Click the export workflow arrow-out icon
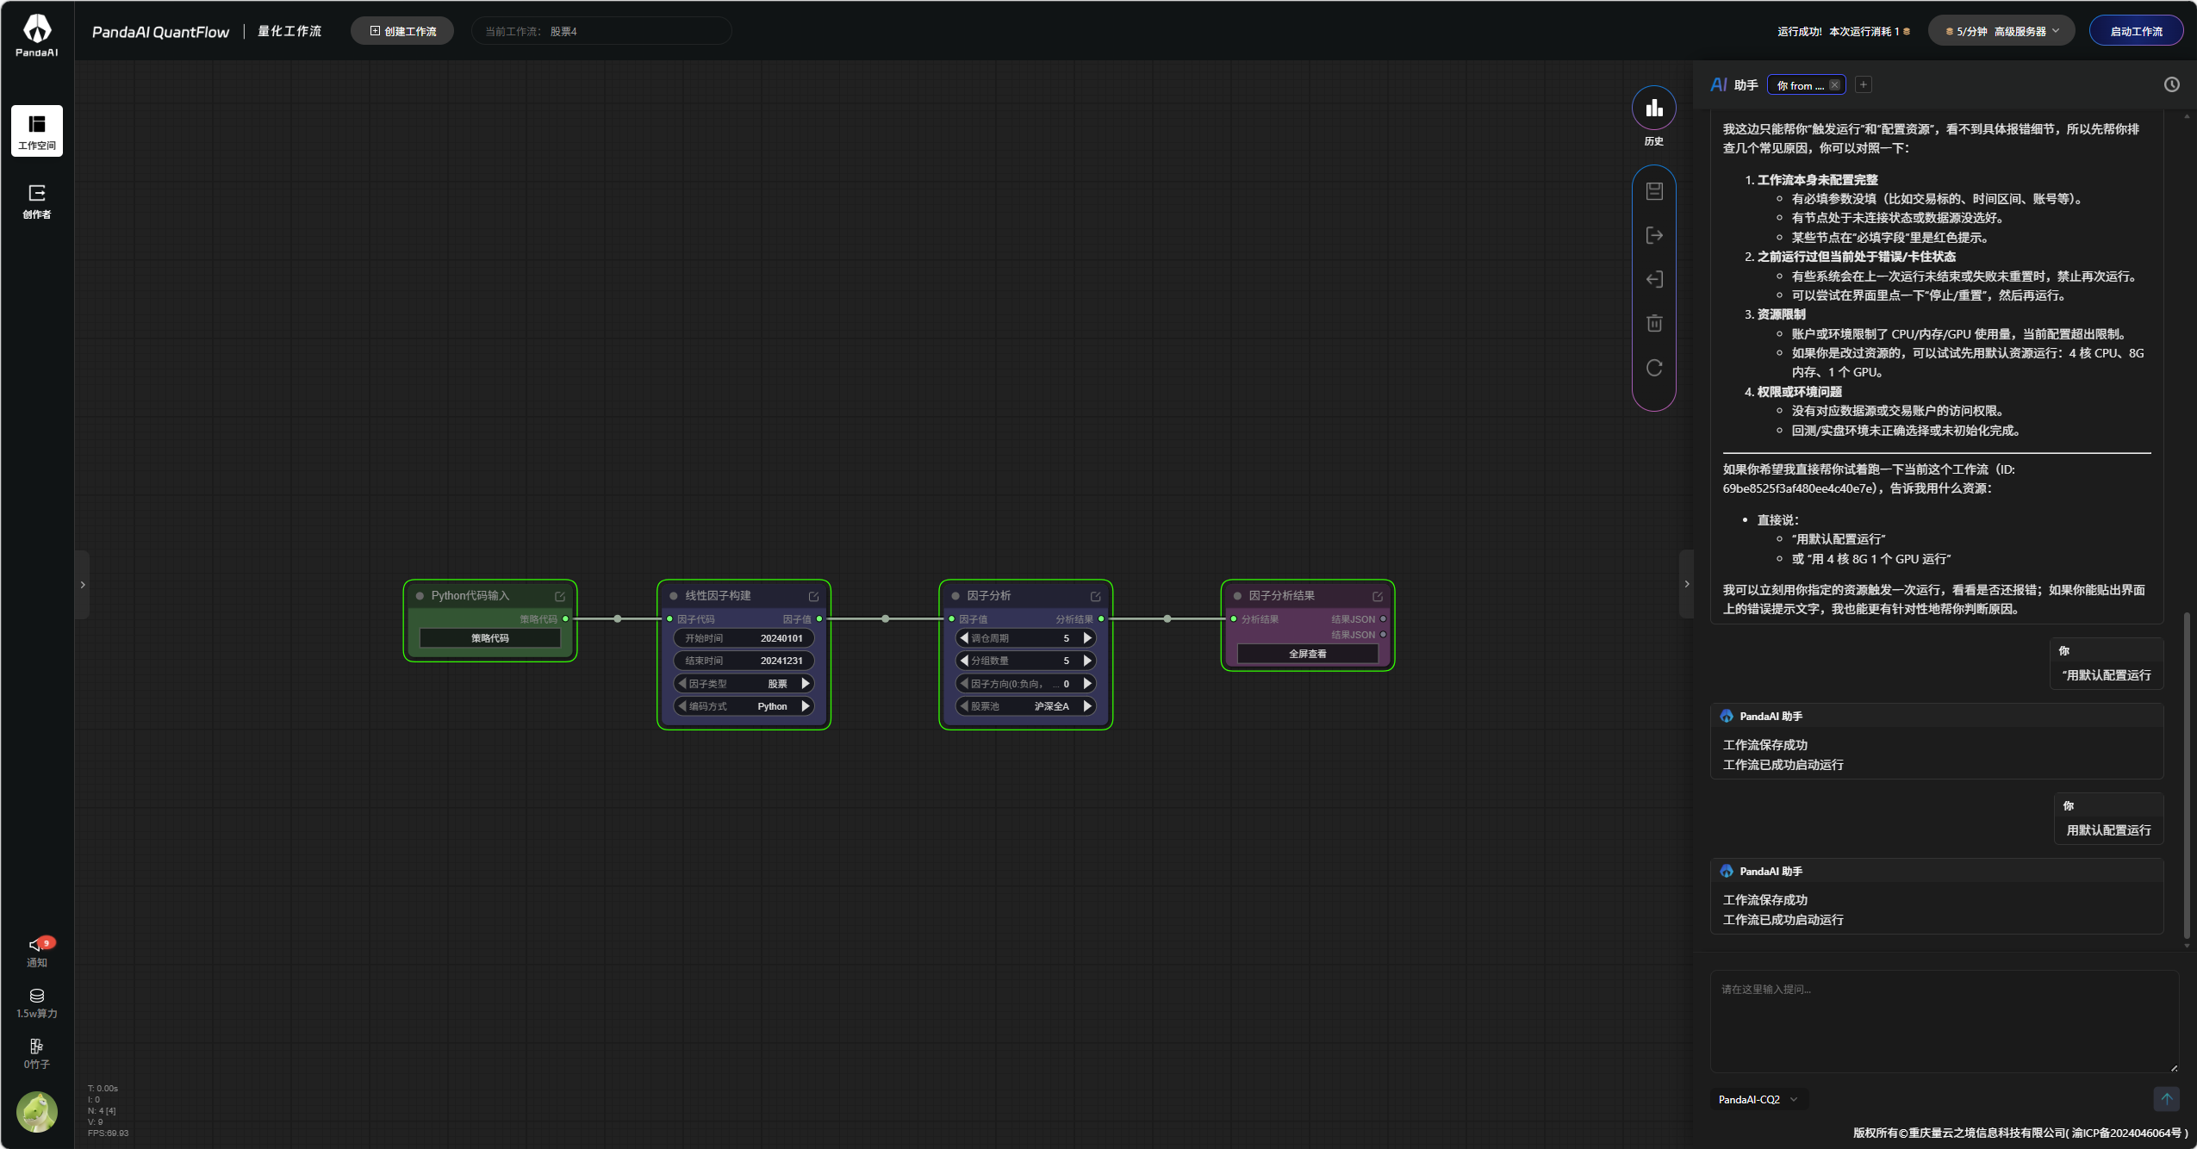This screenshot has width=2197, height=1149. pyautogui.click(x=1654, y=235)
